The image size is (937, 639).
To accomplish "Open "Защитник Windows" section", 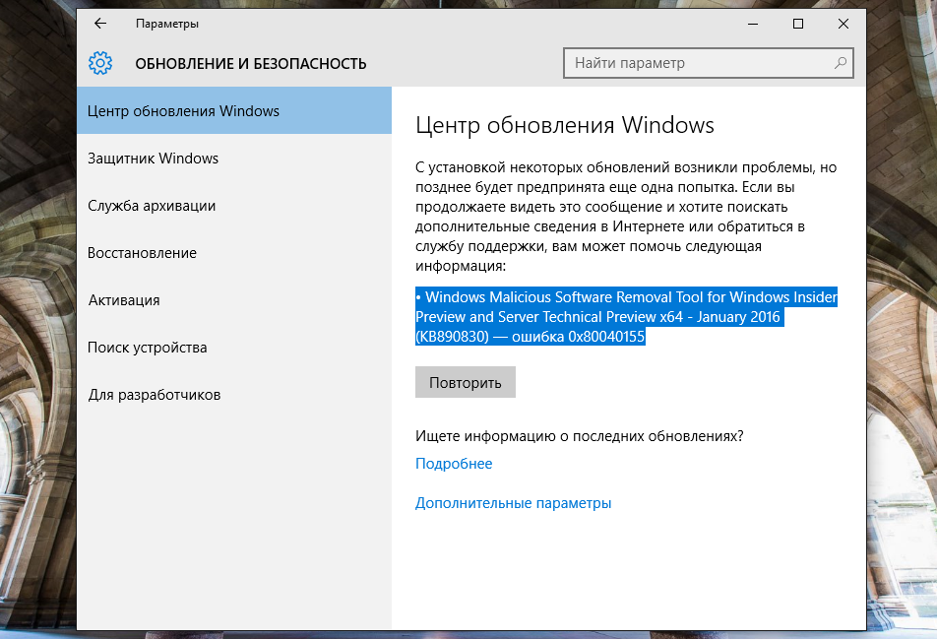I will click(154, 159).
